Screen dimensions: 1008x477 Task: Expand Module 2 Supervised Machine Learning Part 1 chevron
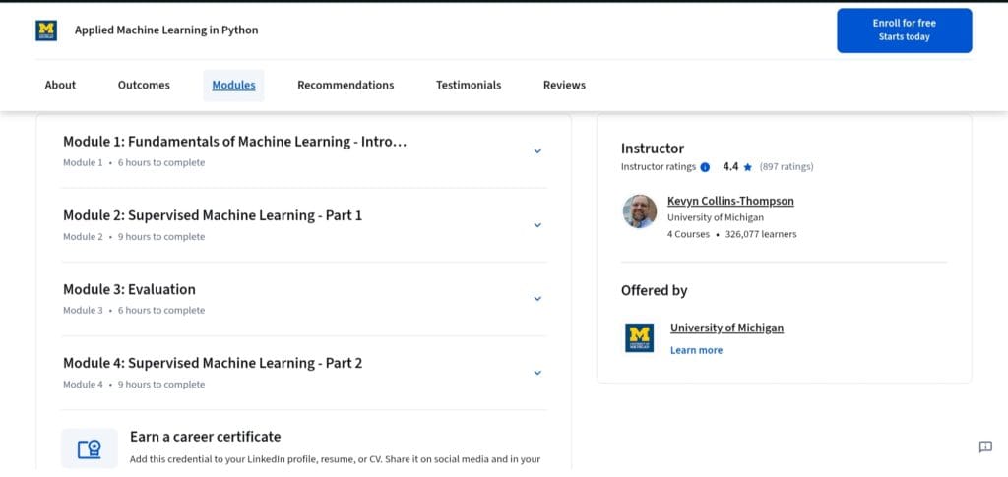(537, 225)
